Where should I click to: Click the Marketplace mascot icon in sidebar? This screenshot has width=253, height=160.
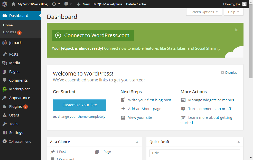[5, 89]
